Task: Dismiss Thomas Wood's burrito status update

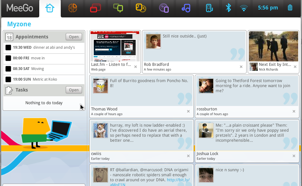Action: pos(188,111)
